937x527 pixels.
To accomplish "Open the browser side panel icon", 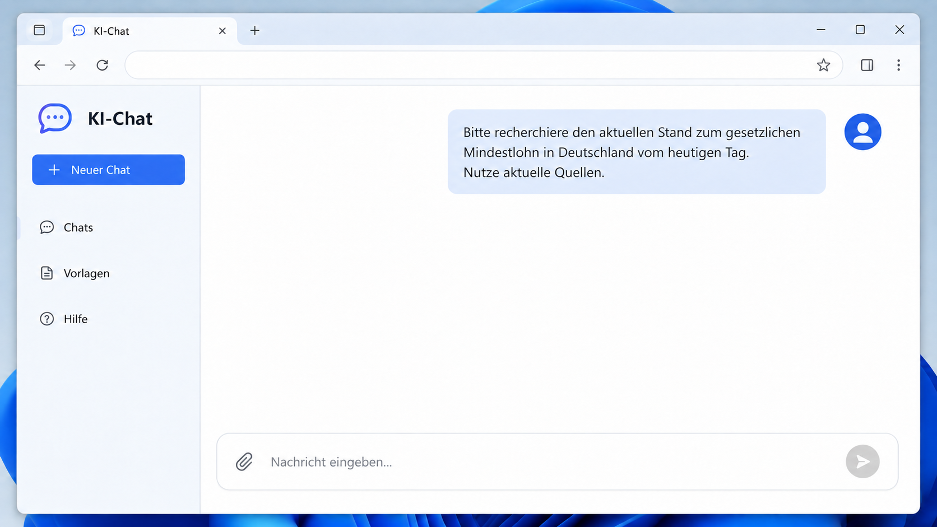I will pos(867,65).
